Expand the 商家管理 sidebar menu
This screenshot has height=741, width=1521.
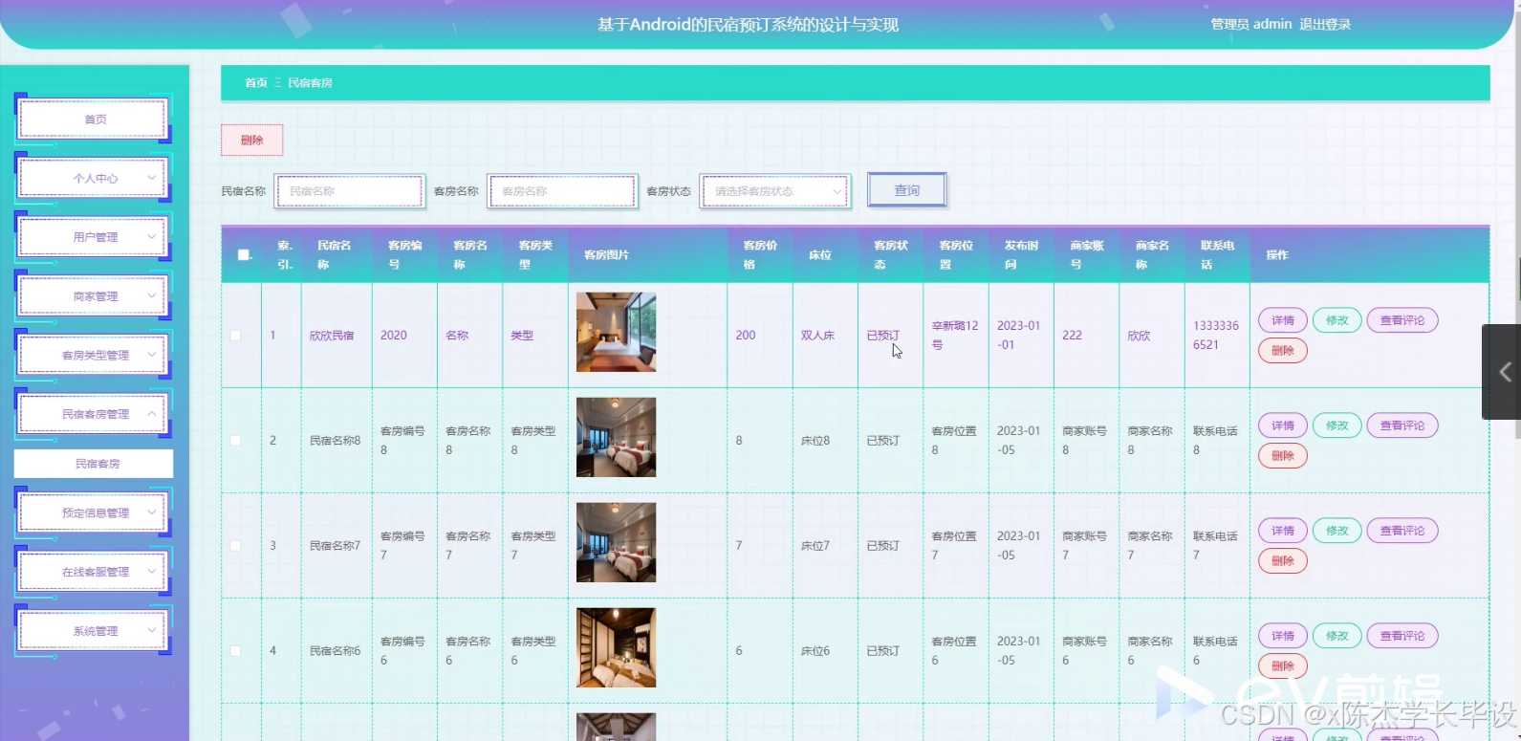[94, 296]
